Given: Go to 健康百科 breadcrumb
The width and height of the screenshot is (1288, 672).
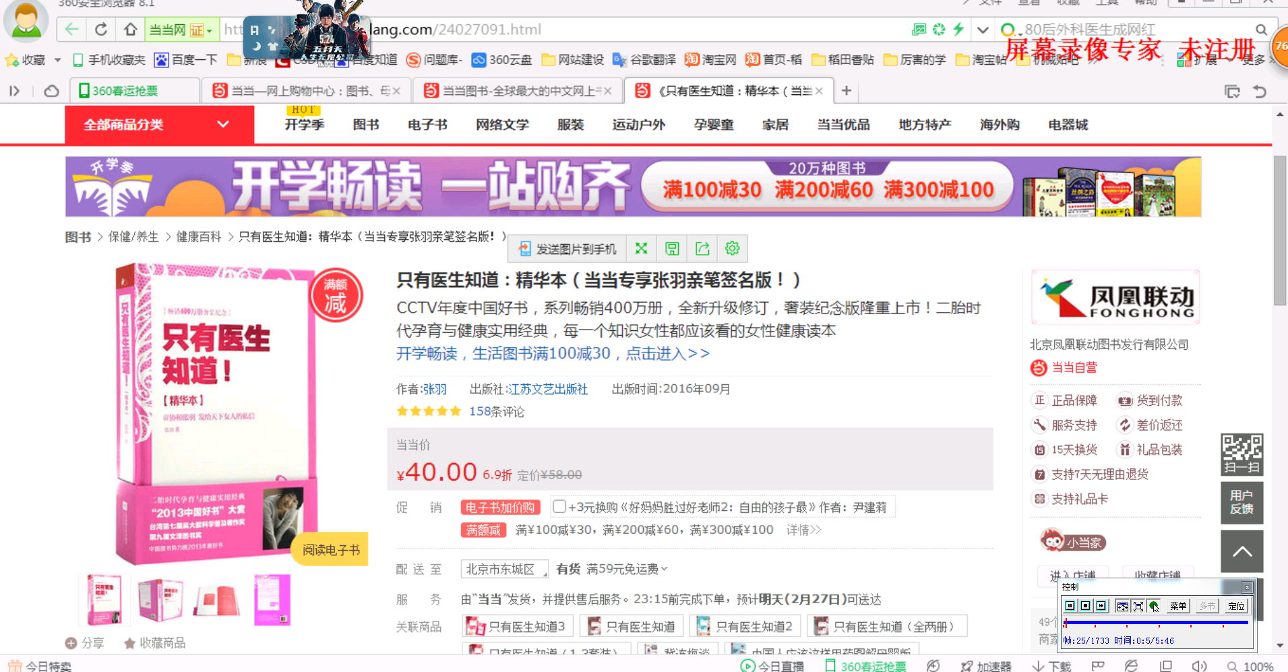Looking at the screenshot, I should pos(199,237).
